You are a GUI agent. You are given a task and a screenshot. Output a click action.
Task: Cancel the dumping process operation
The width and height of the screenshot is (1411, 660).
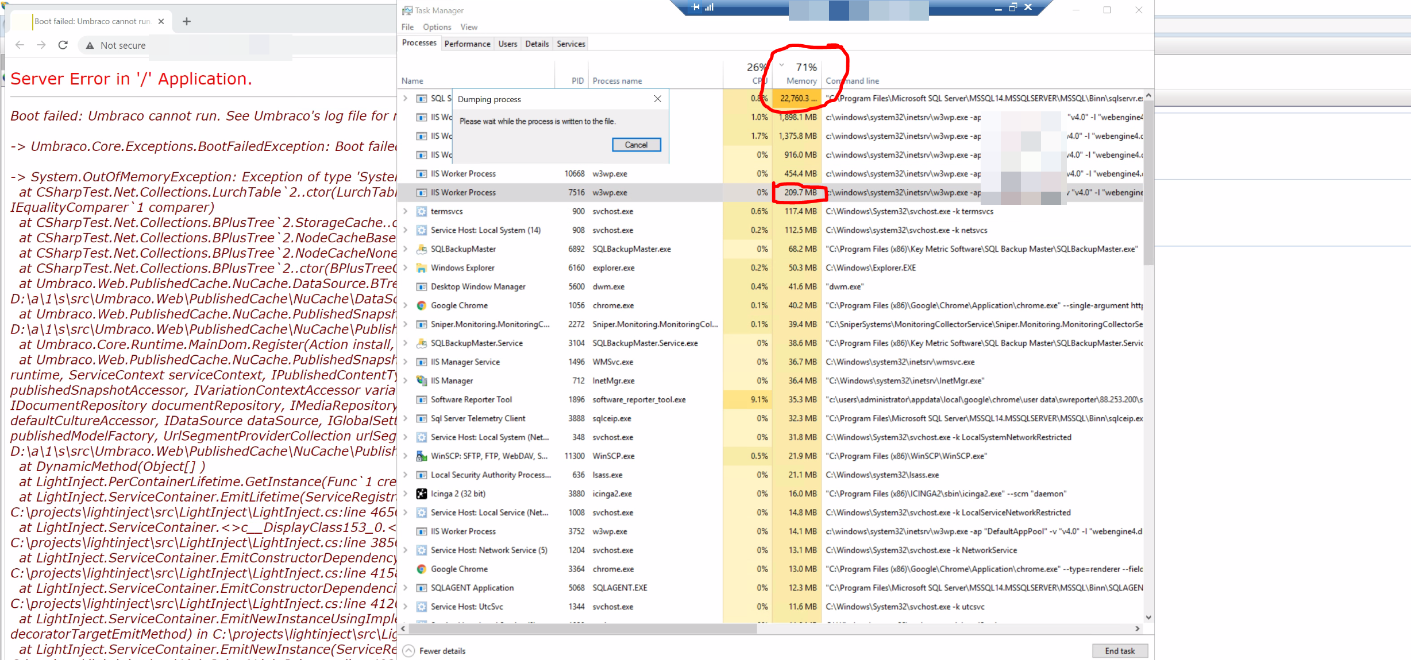pyautogui.click(x=636, y=145)
